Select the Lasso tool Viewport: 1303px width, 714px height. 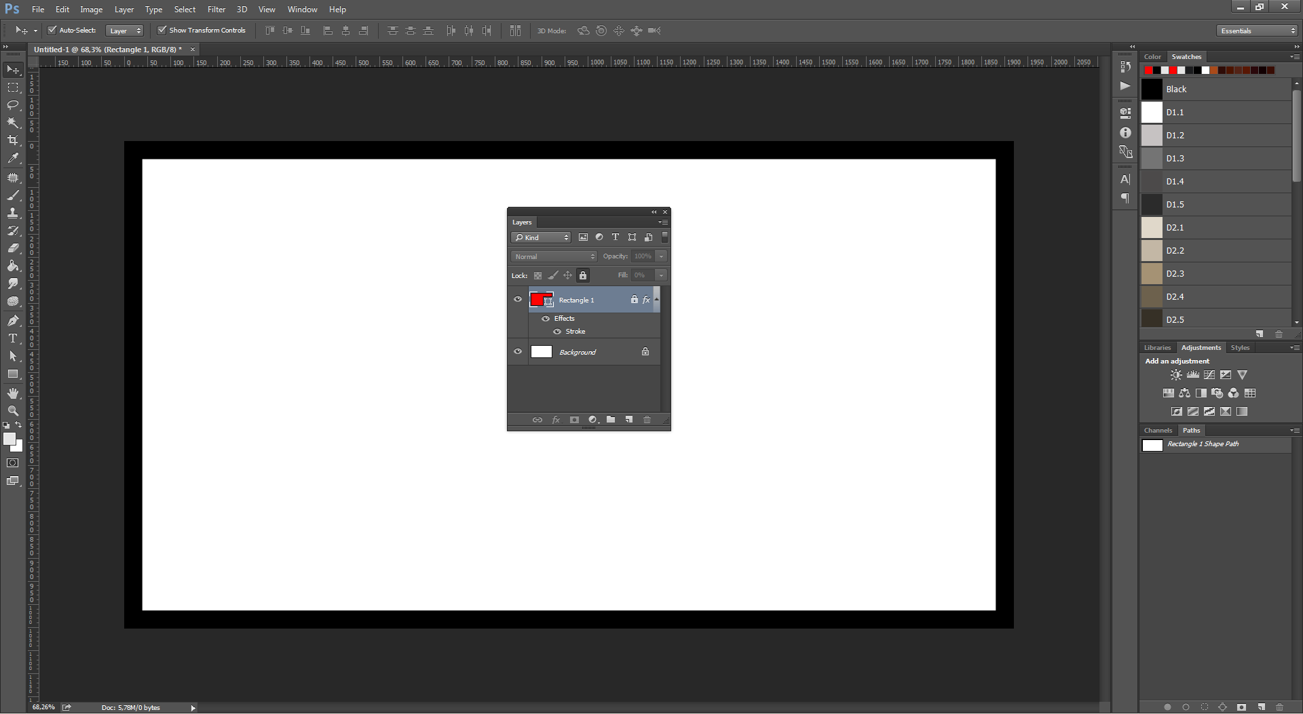click(13, 105)
